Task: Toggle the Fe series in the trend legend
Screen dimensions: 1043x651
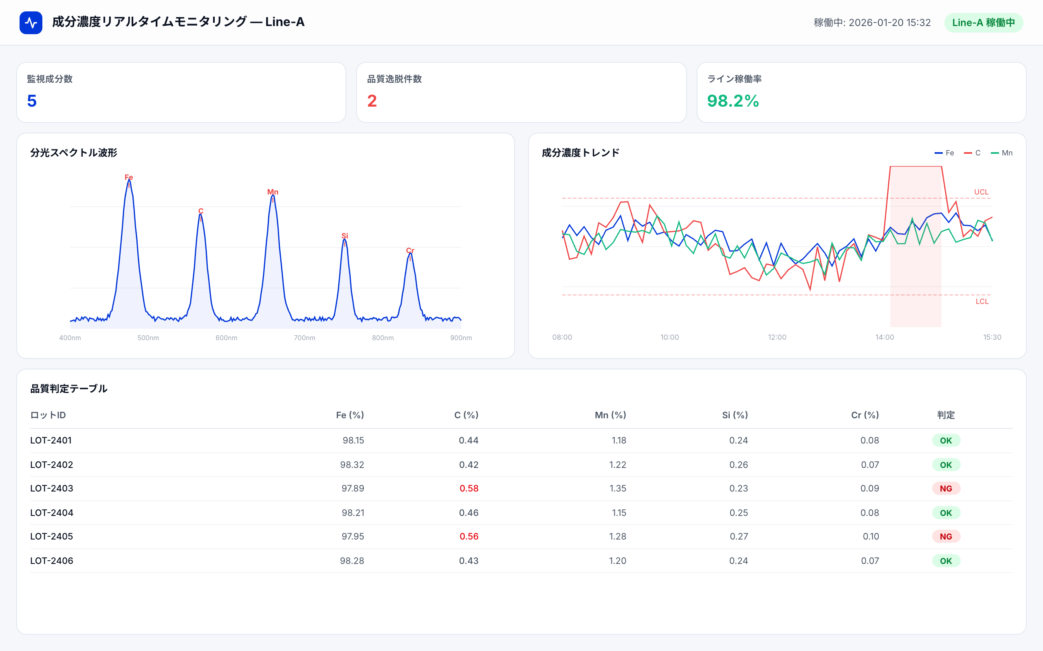Action: click(x=944, y=153)
